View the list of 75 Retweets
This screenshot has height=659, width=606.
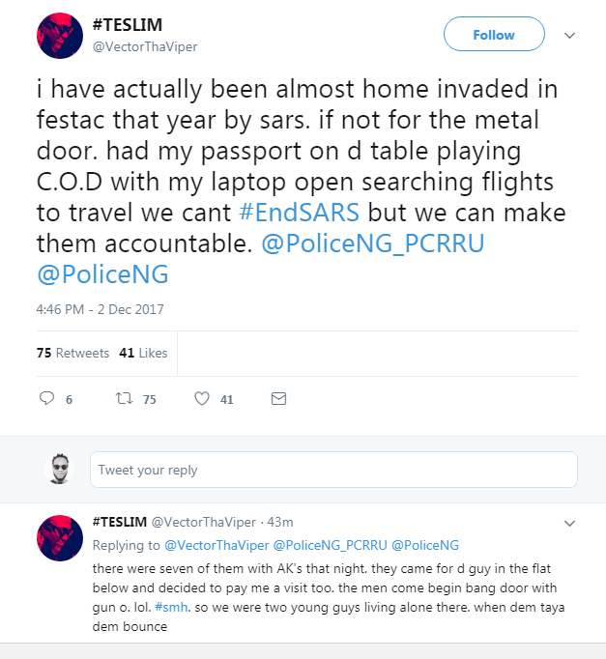point(72,353)
